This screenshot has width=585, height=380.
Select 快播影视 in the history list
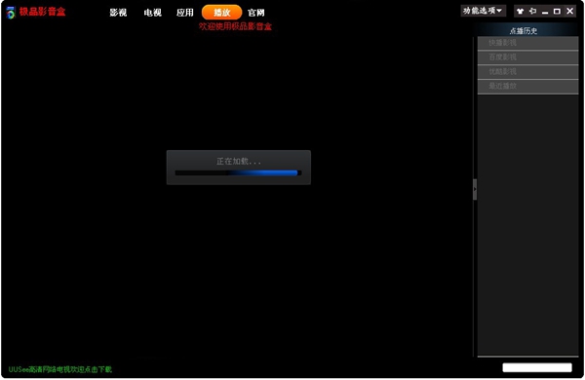(527, 43)
